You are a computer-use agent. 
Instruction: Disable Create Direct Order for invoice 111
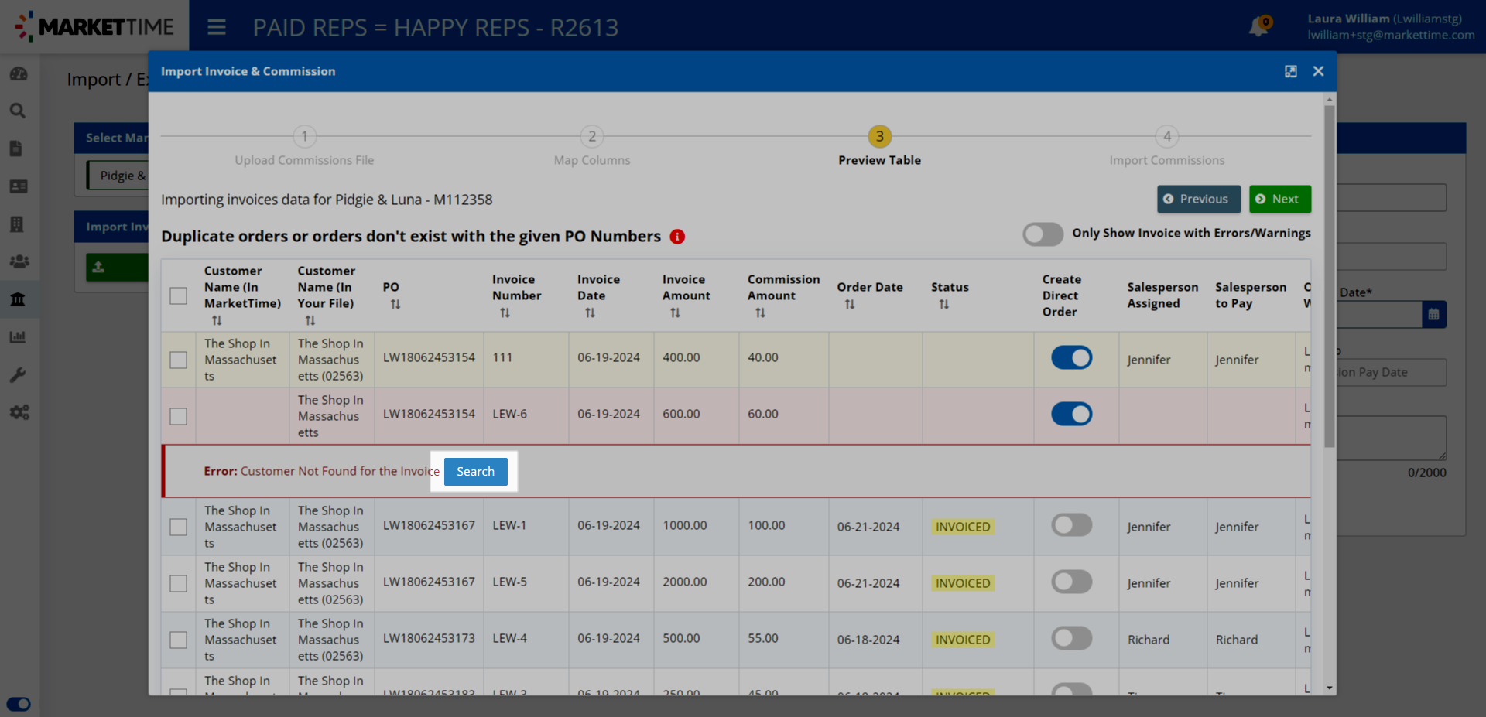tap(1071, 357)
